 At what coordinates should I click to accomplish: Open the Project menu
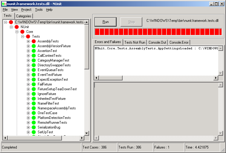[x=26, y=10]
